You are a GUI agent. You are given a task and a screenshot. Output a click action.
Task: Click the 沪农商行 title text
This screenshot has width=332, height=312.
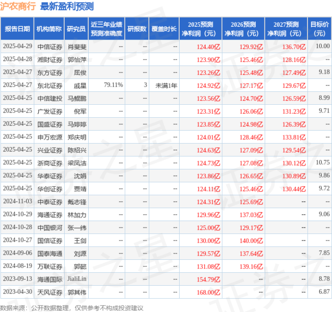point(18,6)
